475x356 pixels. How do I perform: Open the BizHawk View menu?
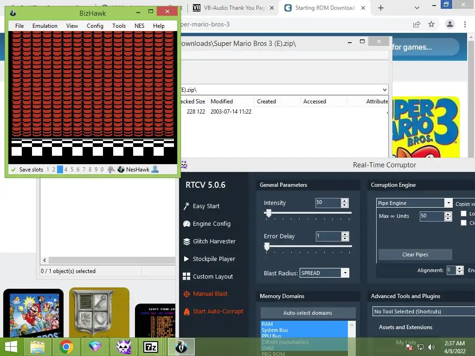pos(72,26)
